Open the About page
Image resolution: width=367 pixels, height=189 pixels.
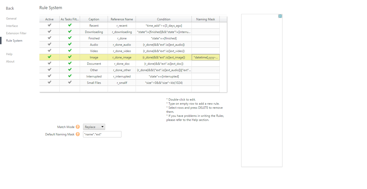pos(10,61)
